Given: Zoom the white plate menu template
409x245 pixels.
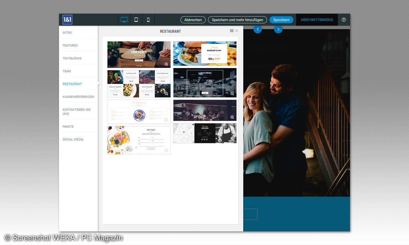Looking at the screenshot, I should [x=166, y=120].
